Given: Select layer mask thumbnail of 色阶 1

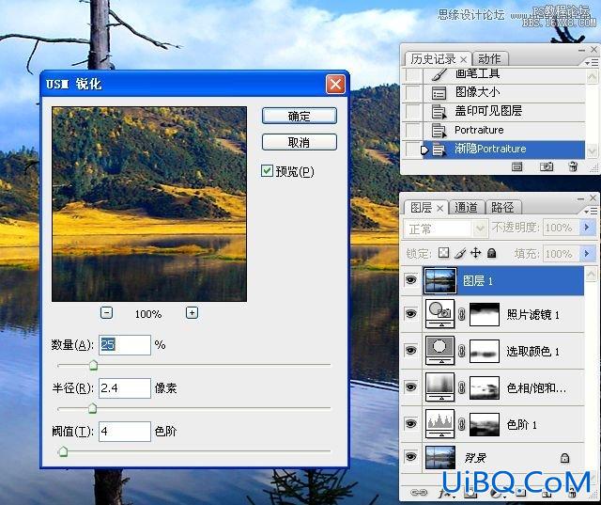Looking at the screenshot, I should [x=485, y=423].
